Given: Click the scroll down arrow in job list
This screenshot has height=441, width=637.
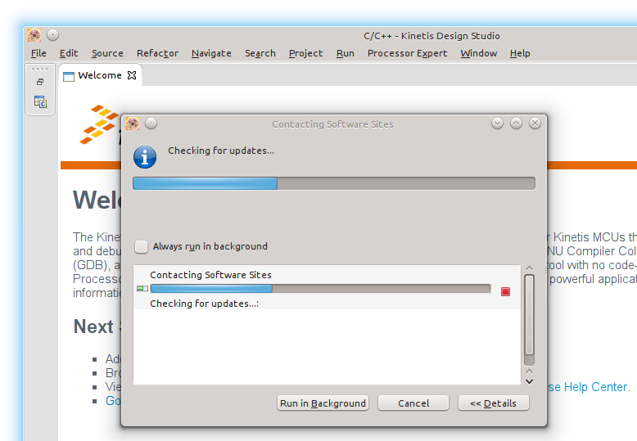Looking at the screenshot, I should [x=529, y=380].
